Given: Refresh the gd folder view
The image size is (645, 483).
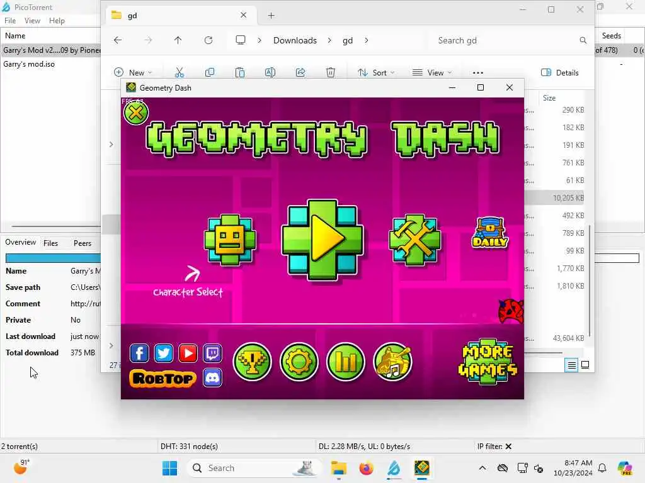Looking at the screenshot, I should [x=208, y=40].
